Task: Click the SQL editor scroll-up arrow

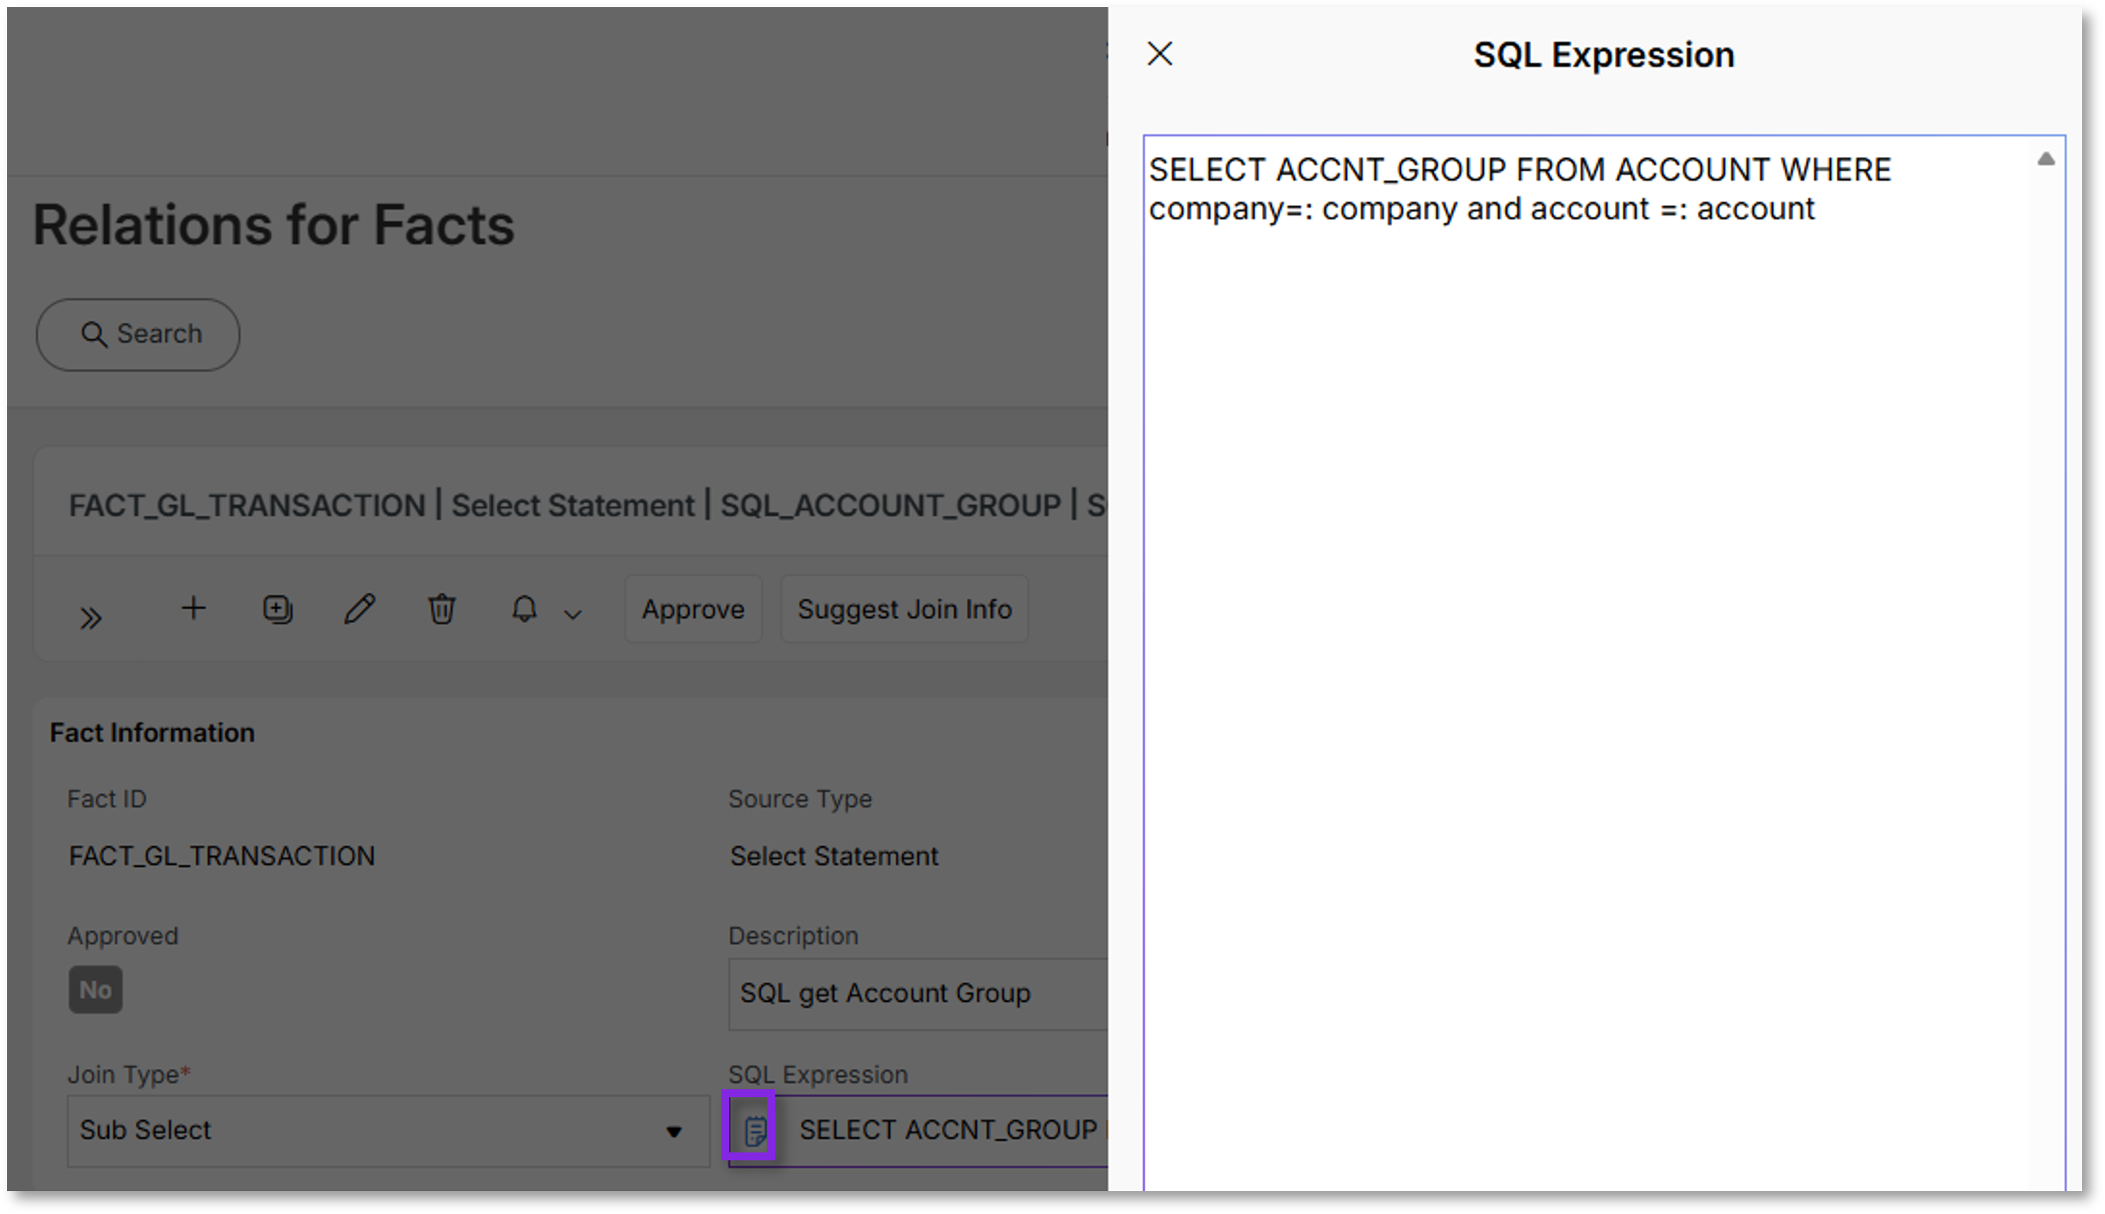Action: pos(2046,159)
